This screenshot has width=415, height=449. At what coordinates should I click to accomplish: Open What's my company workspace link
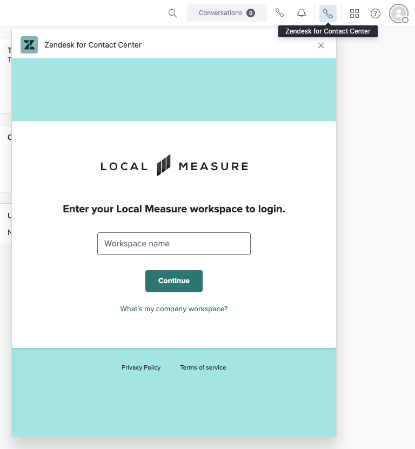point(174,309)
